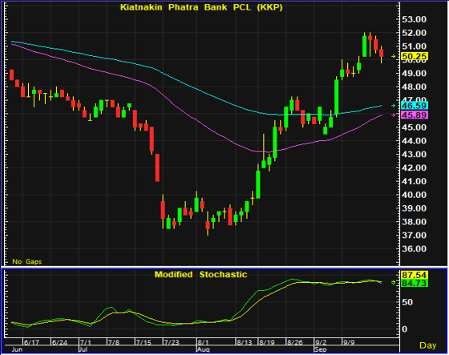
Task: Click the 48.00 price axis label
Action: 414,87
